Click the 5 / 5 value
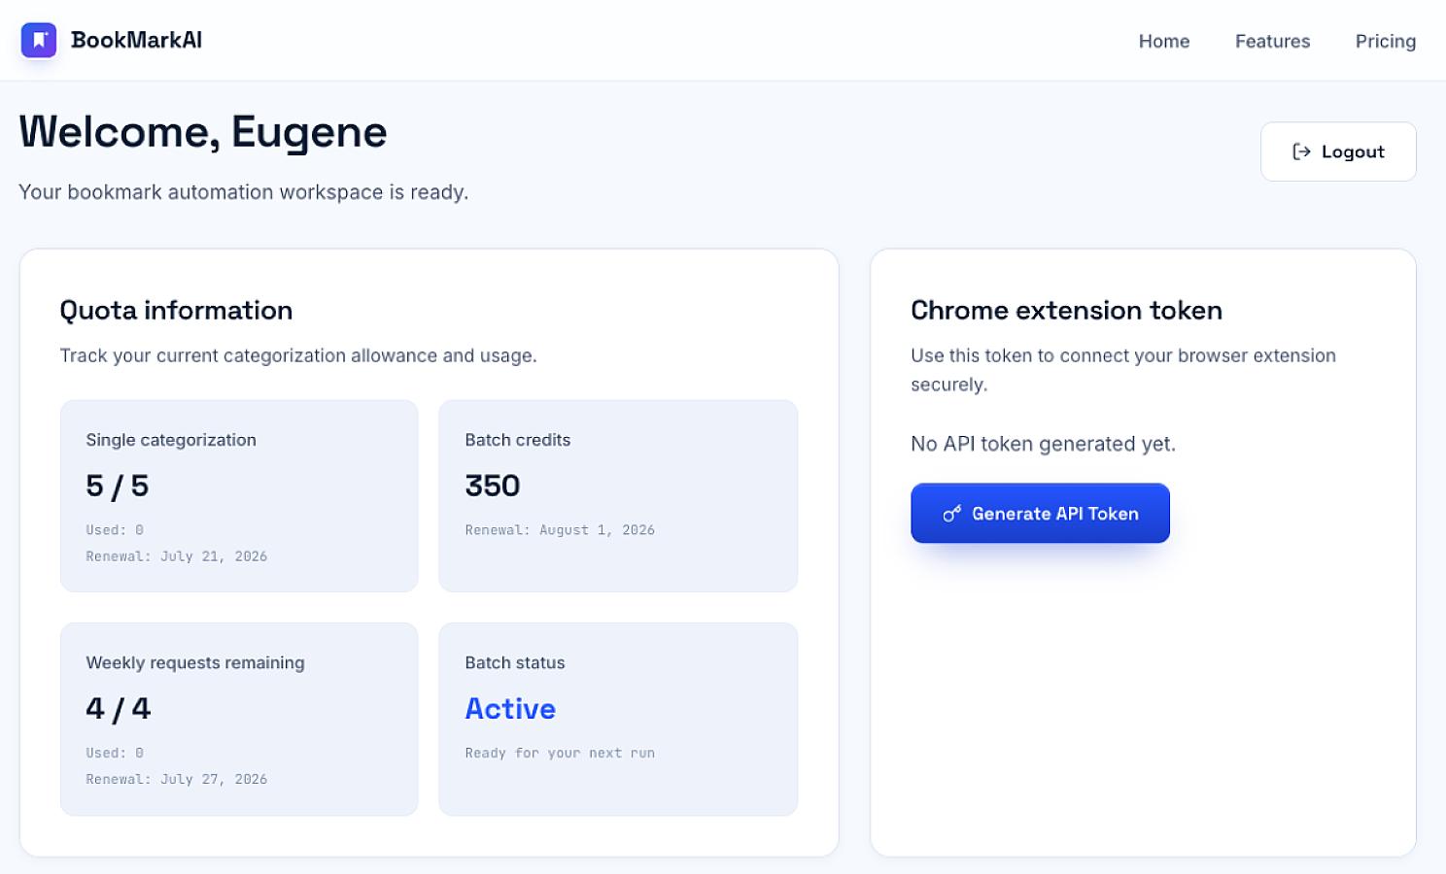Screen dimensions: 1446x874 [118, 486]
